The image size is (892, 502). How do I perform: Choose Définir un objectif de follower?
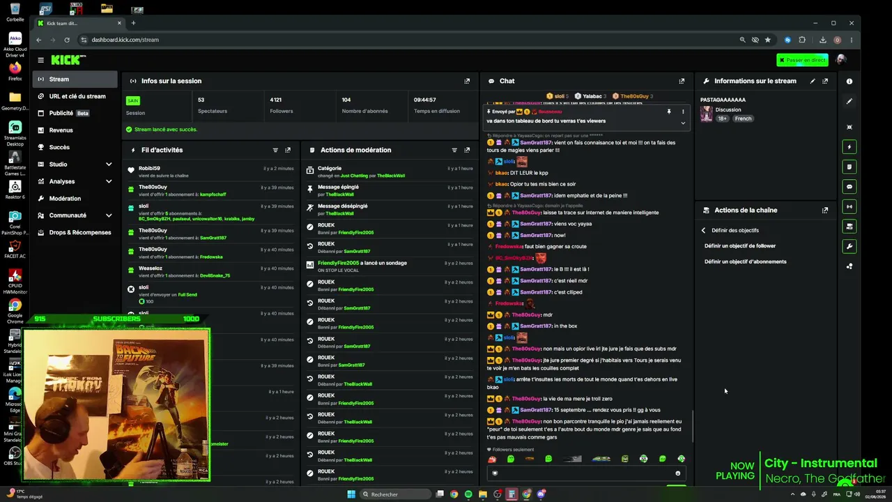[x=739, y=246]
